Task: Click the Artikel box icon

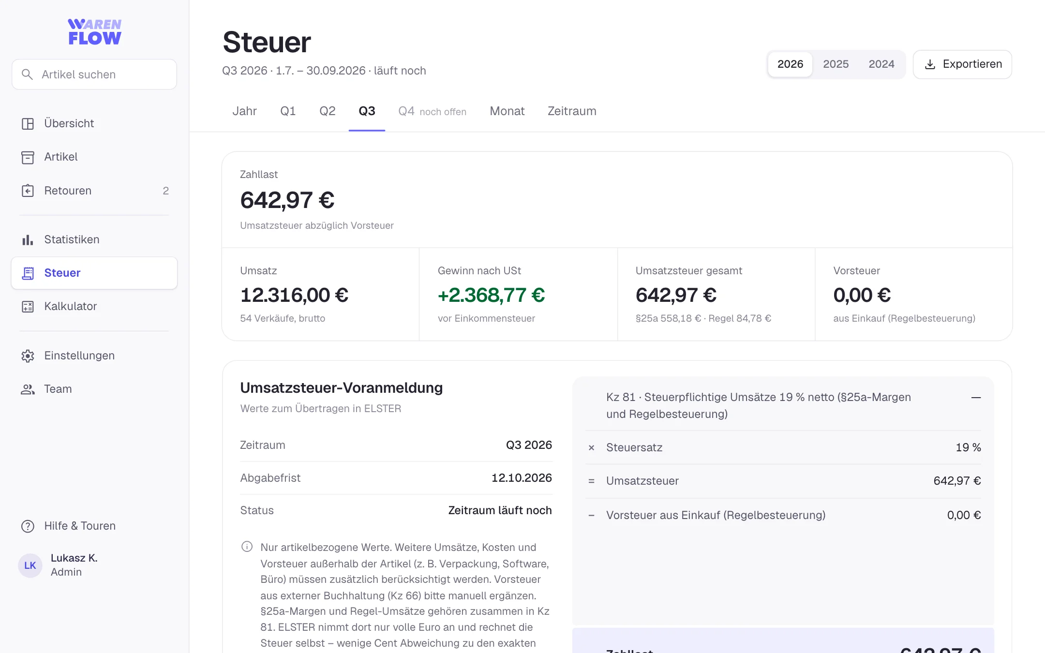Action: 28,157
